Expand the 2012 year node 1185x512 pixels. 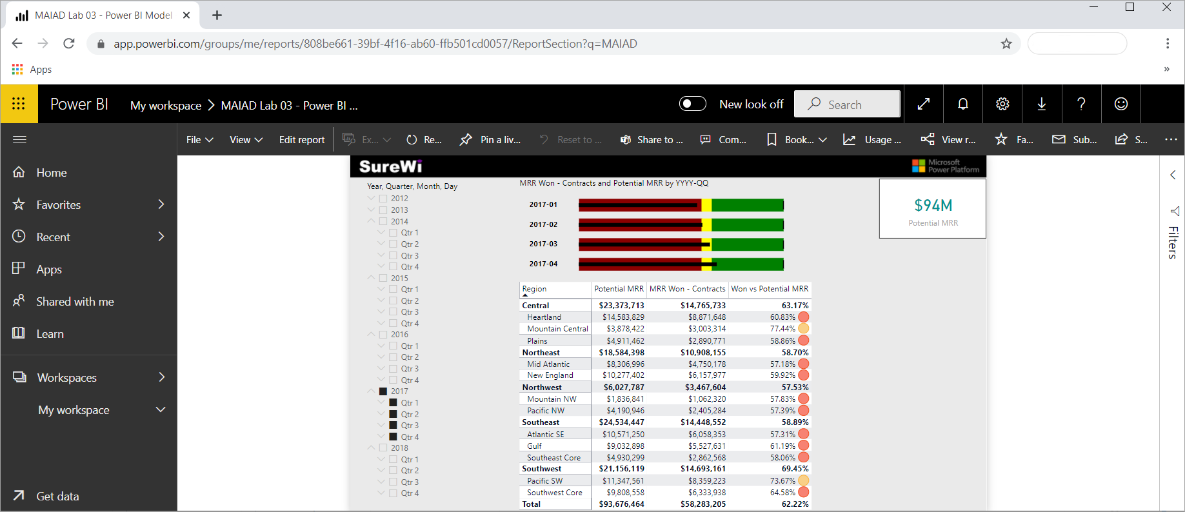(371, 198)
